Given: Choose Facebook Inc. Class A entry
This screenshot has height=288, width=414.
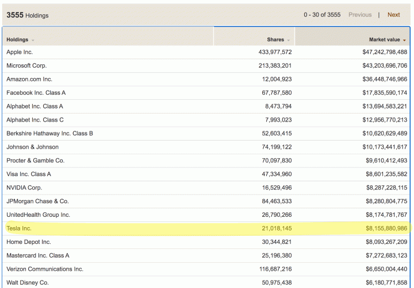Looking at the screenshot, I should (x=36, y=93).
